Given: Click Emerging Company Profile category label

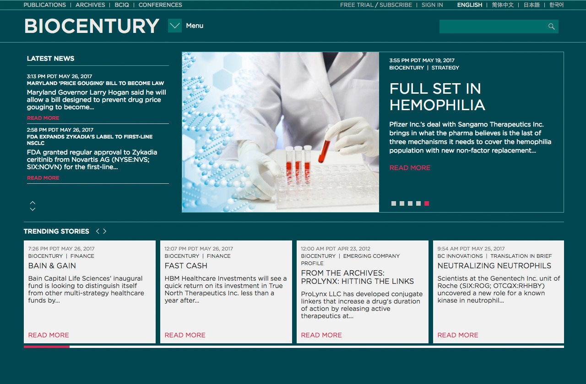Looking at the screenshot, I should point(351,260).
